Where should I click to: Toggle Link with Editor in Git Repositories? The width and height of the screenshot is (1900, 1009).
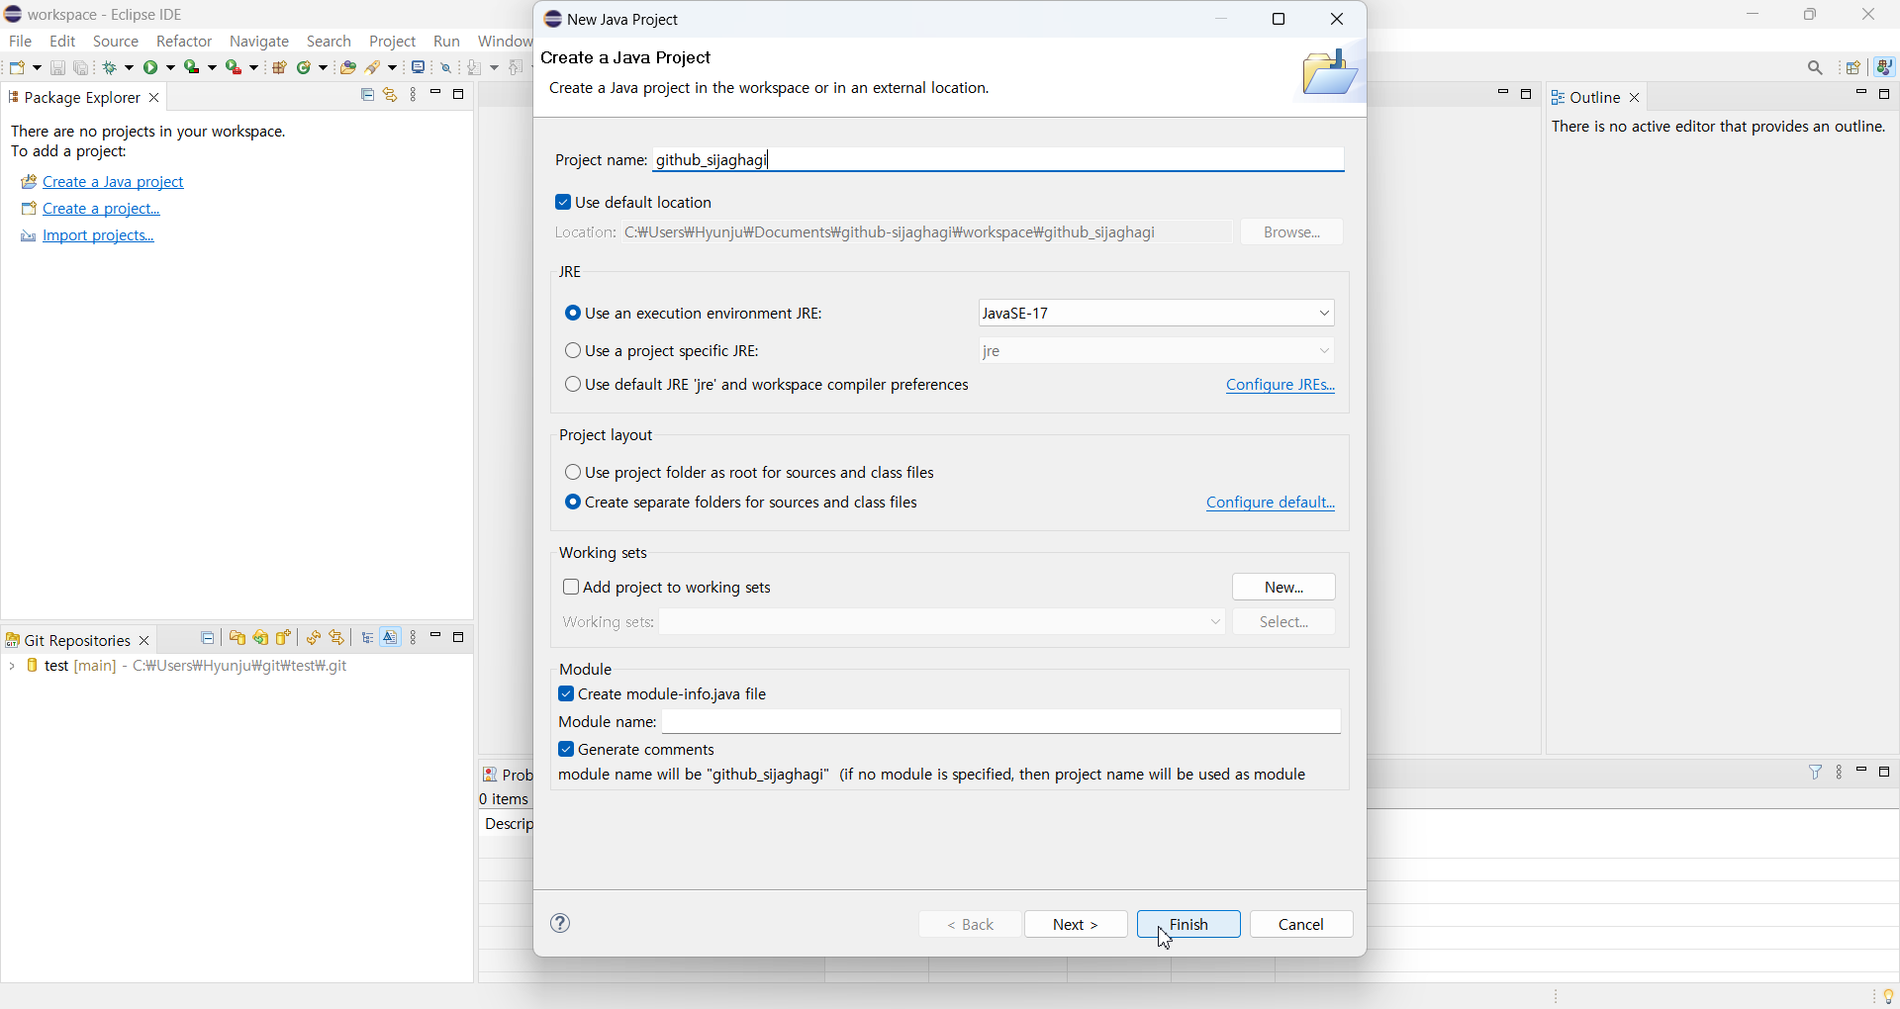(x=338, y=639)
